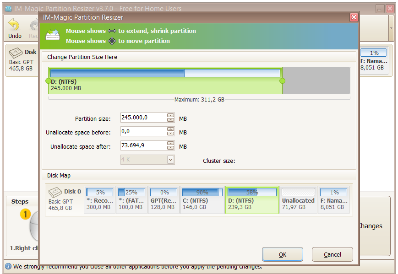Click the grayed Redo arrow icon
This screenshot has width=398, height=274.
[33, 24]
